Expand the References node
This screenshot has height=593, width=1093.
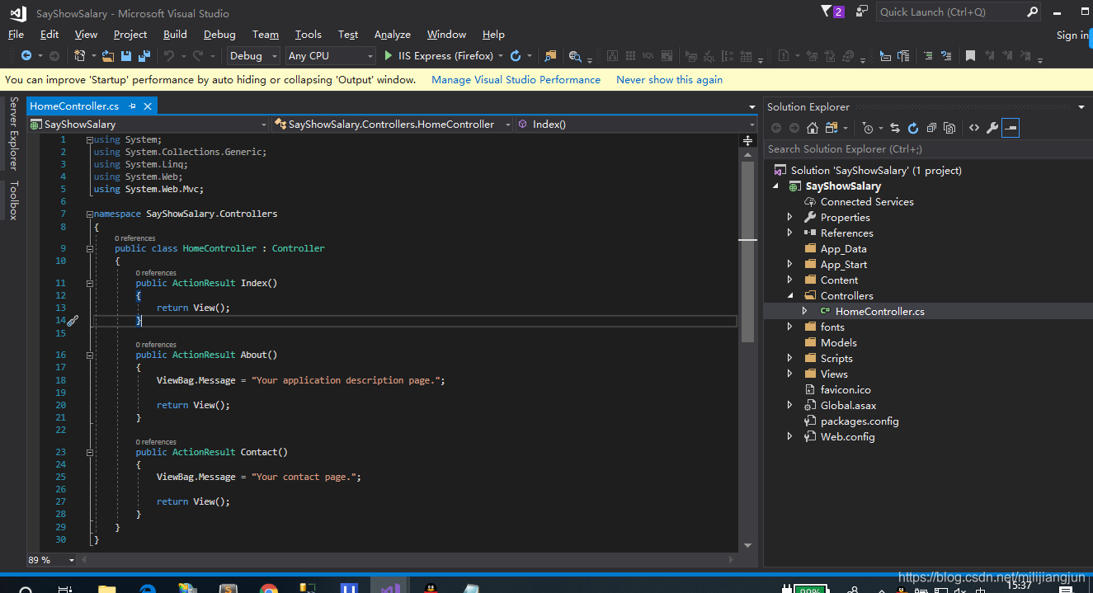click(x=789, y=233)
